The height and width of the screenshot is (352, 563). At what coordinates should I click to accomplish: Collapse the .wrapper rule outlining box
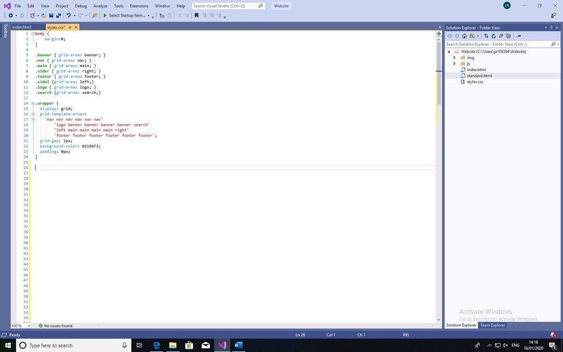[33, 103]
